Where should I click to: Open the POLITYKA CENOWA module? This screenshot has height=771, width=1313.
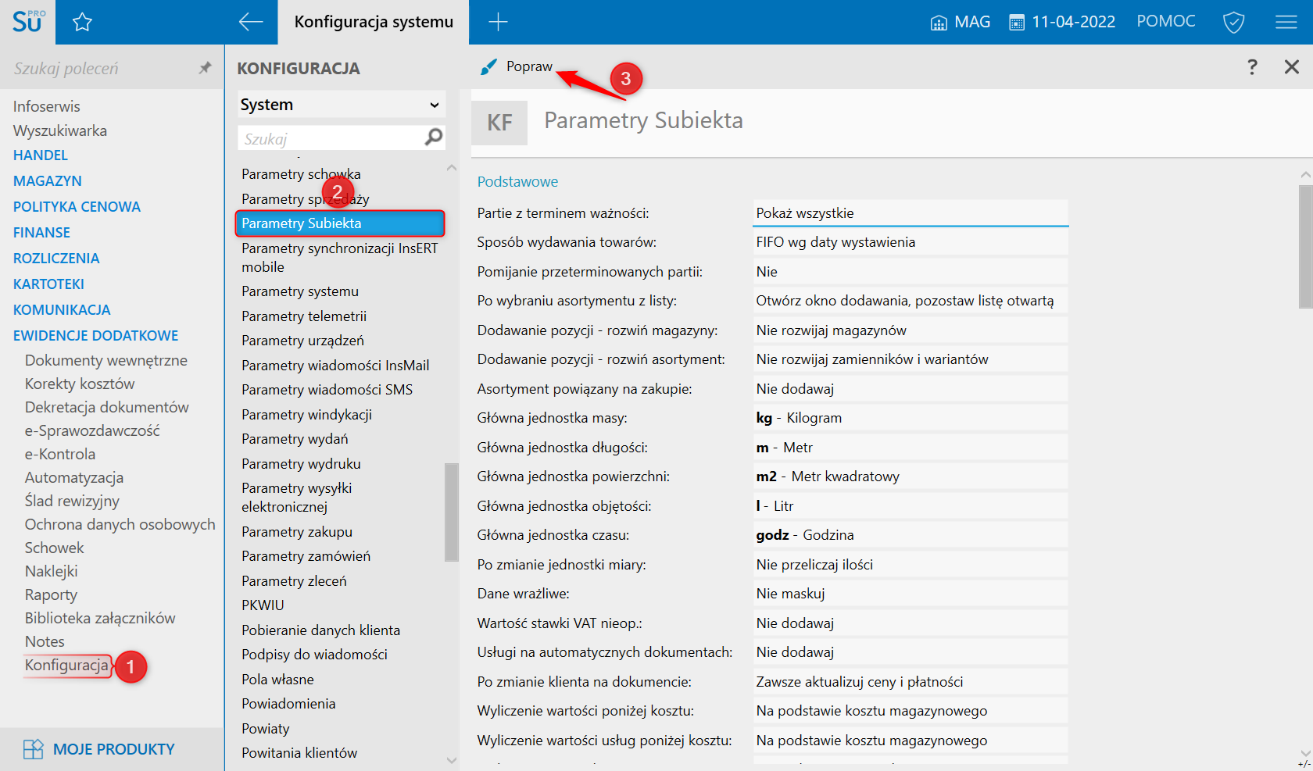(77, 207)
